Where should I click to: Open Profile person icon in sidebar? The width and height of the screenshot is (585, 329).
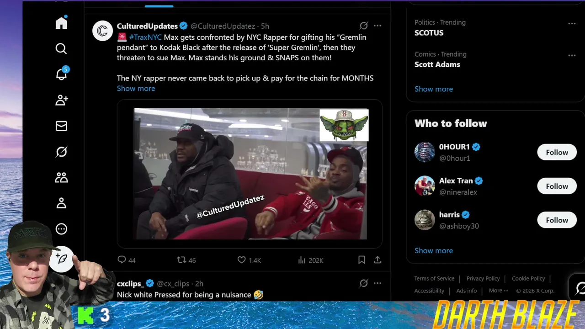61,203
